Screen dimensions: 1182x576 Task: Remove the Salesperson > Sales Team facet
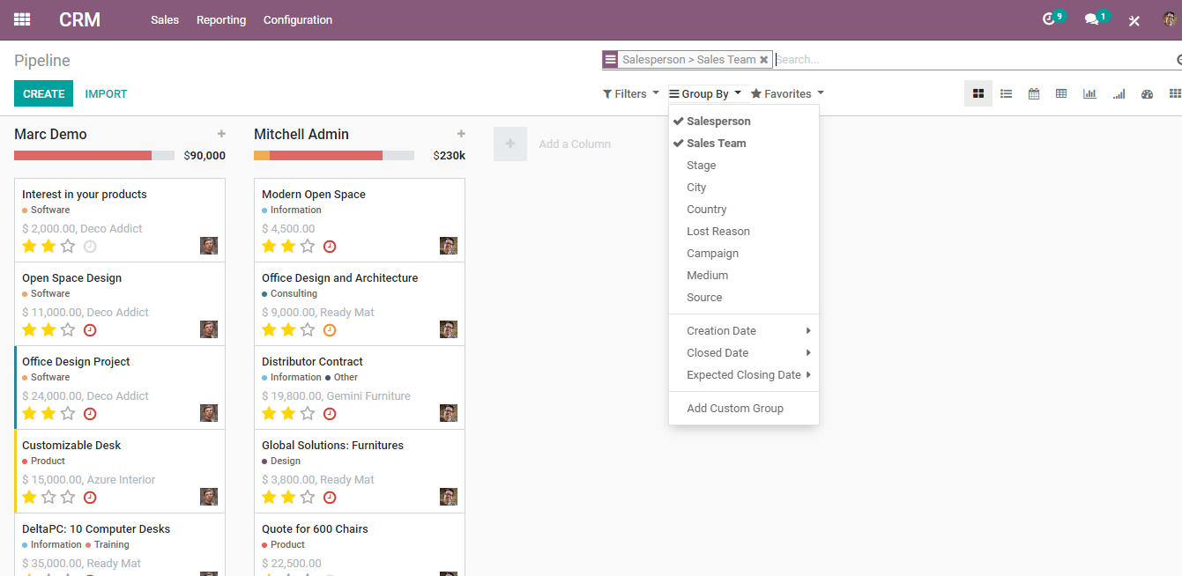point(763,60)
